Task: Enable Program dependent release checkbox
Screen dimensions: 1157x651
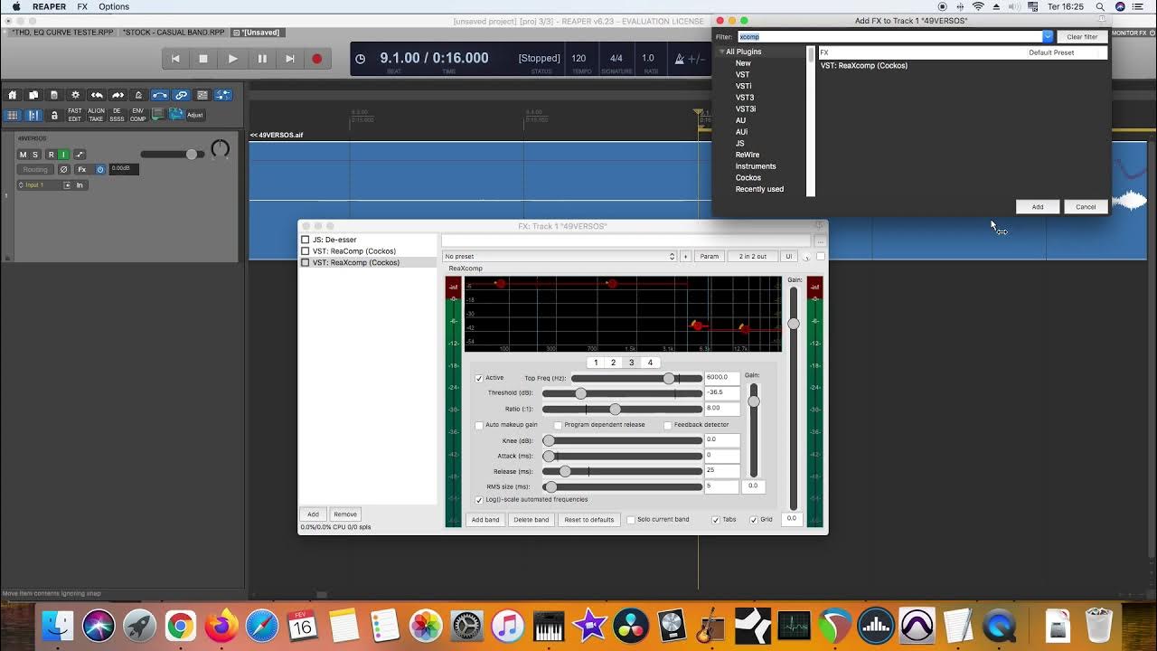Action: click(x=559, y=425)
